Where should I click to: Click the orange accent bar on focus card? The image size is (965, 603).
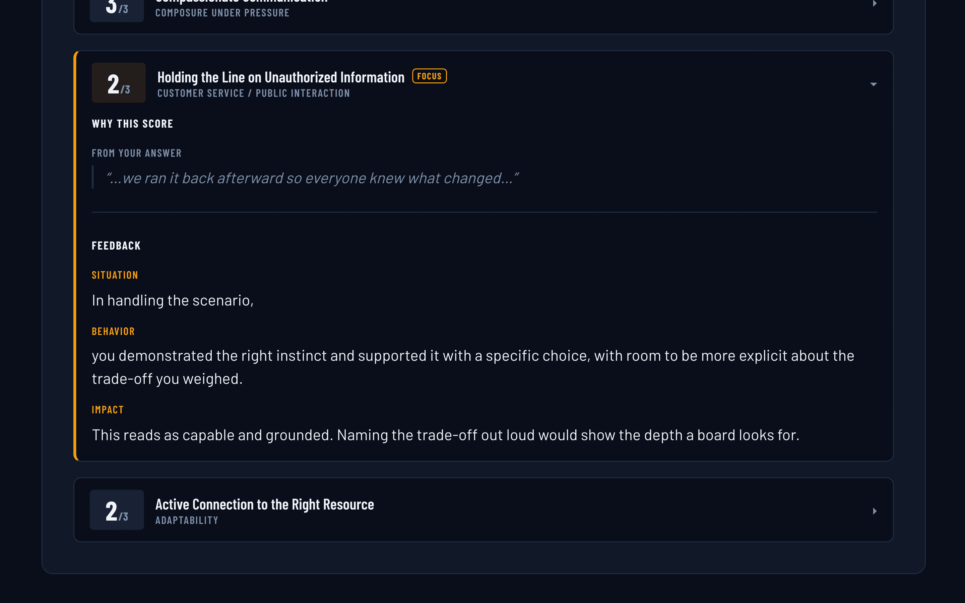[x=75, y=256]
